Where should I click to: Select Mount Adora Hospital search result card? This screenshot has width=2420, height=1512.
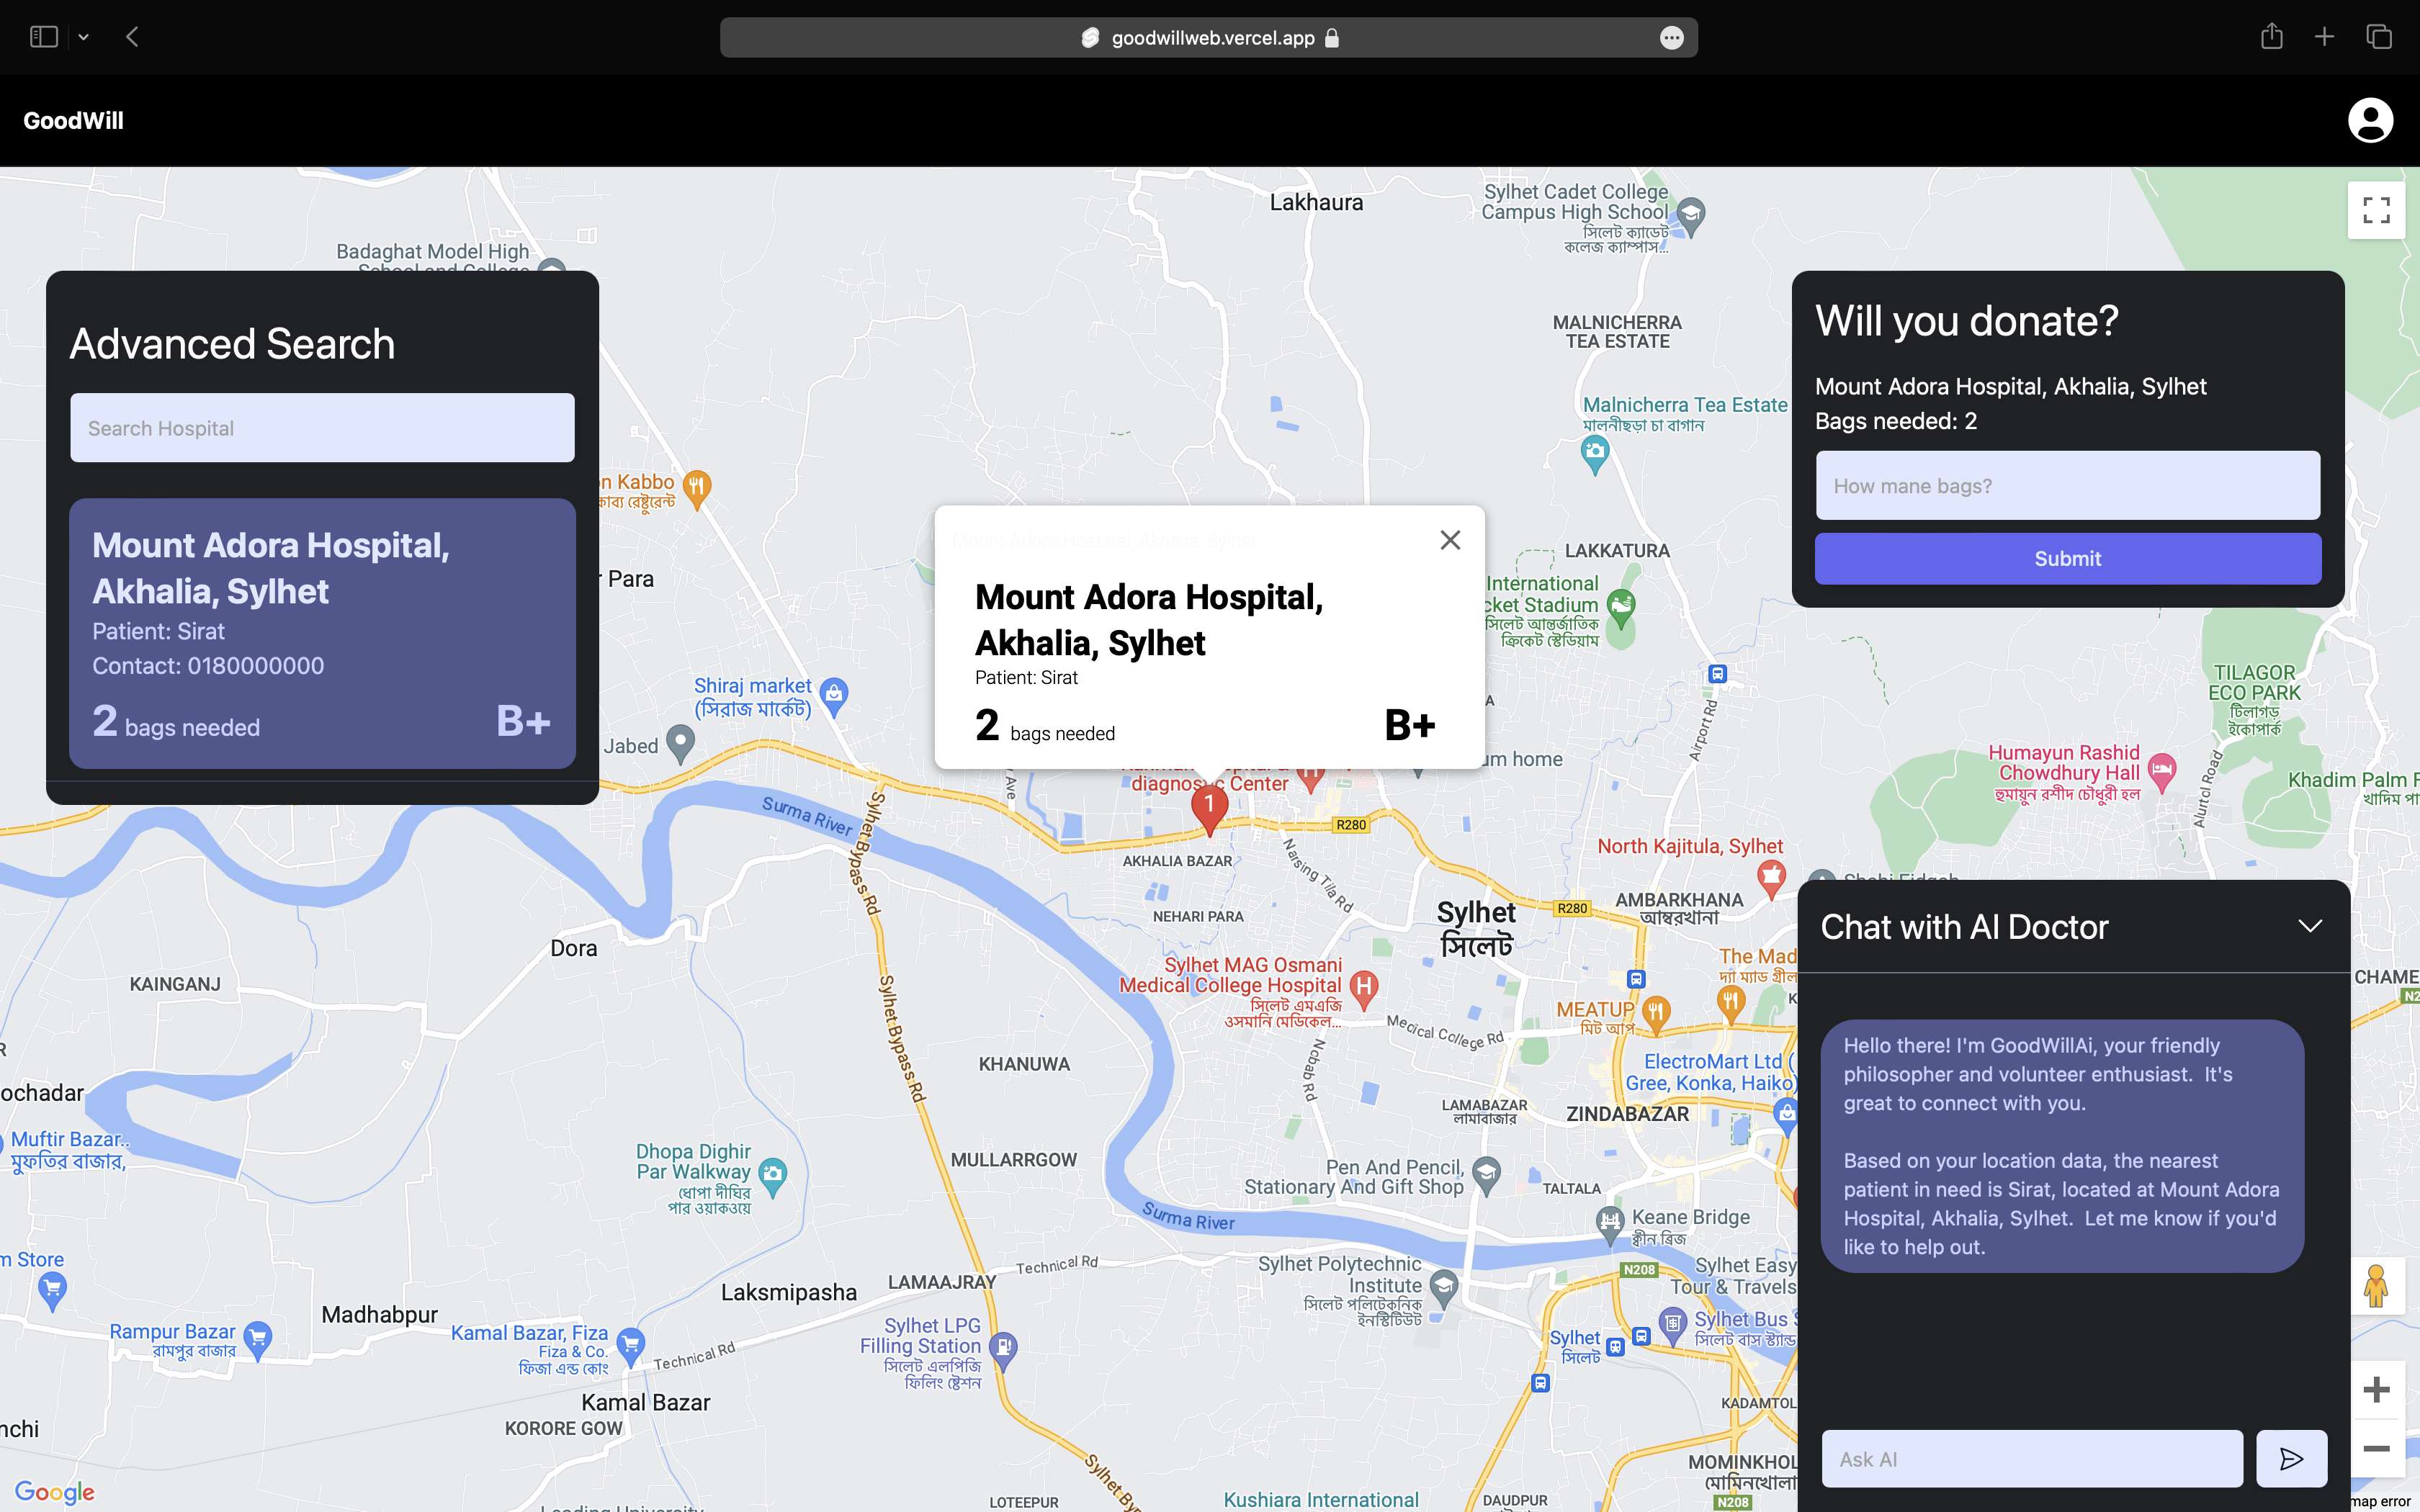[x=322, y=633]
